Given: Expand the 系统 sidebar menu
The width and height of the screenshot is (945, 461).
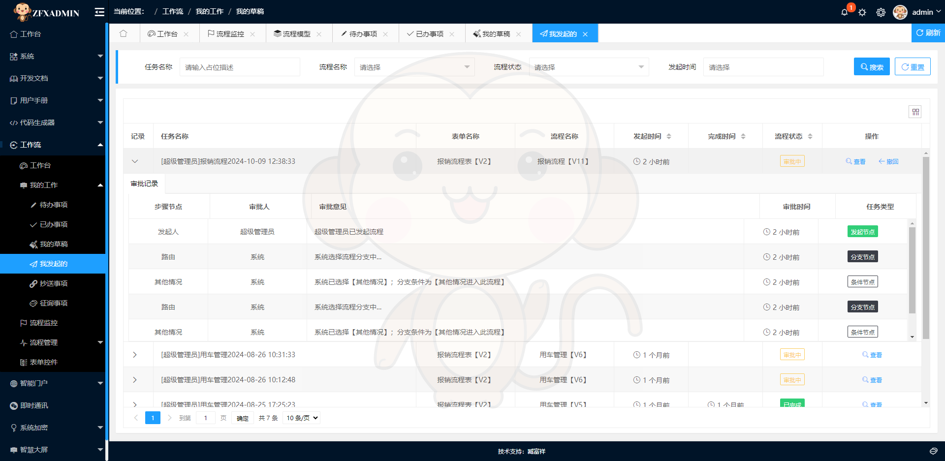Looking at the screenshot, I should [53, 56].
